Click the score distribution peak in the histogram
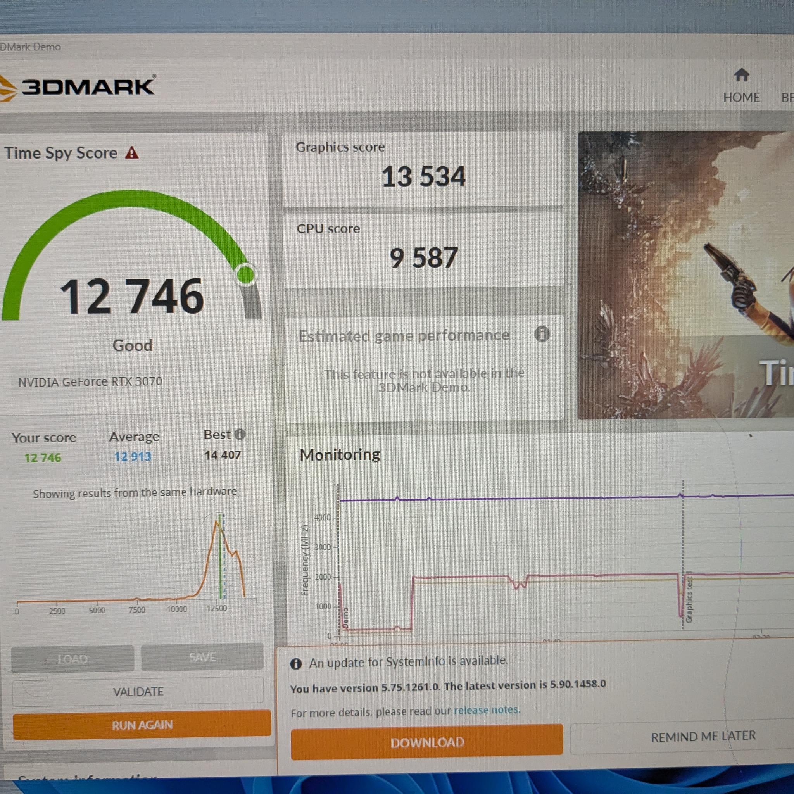Image resolution: width=794 pixels, height=794 pixels. pos(216,522)
